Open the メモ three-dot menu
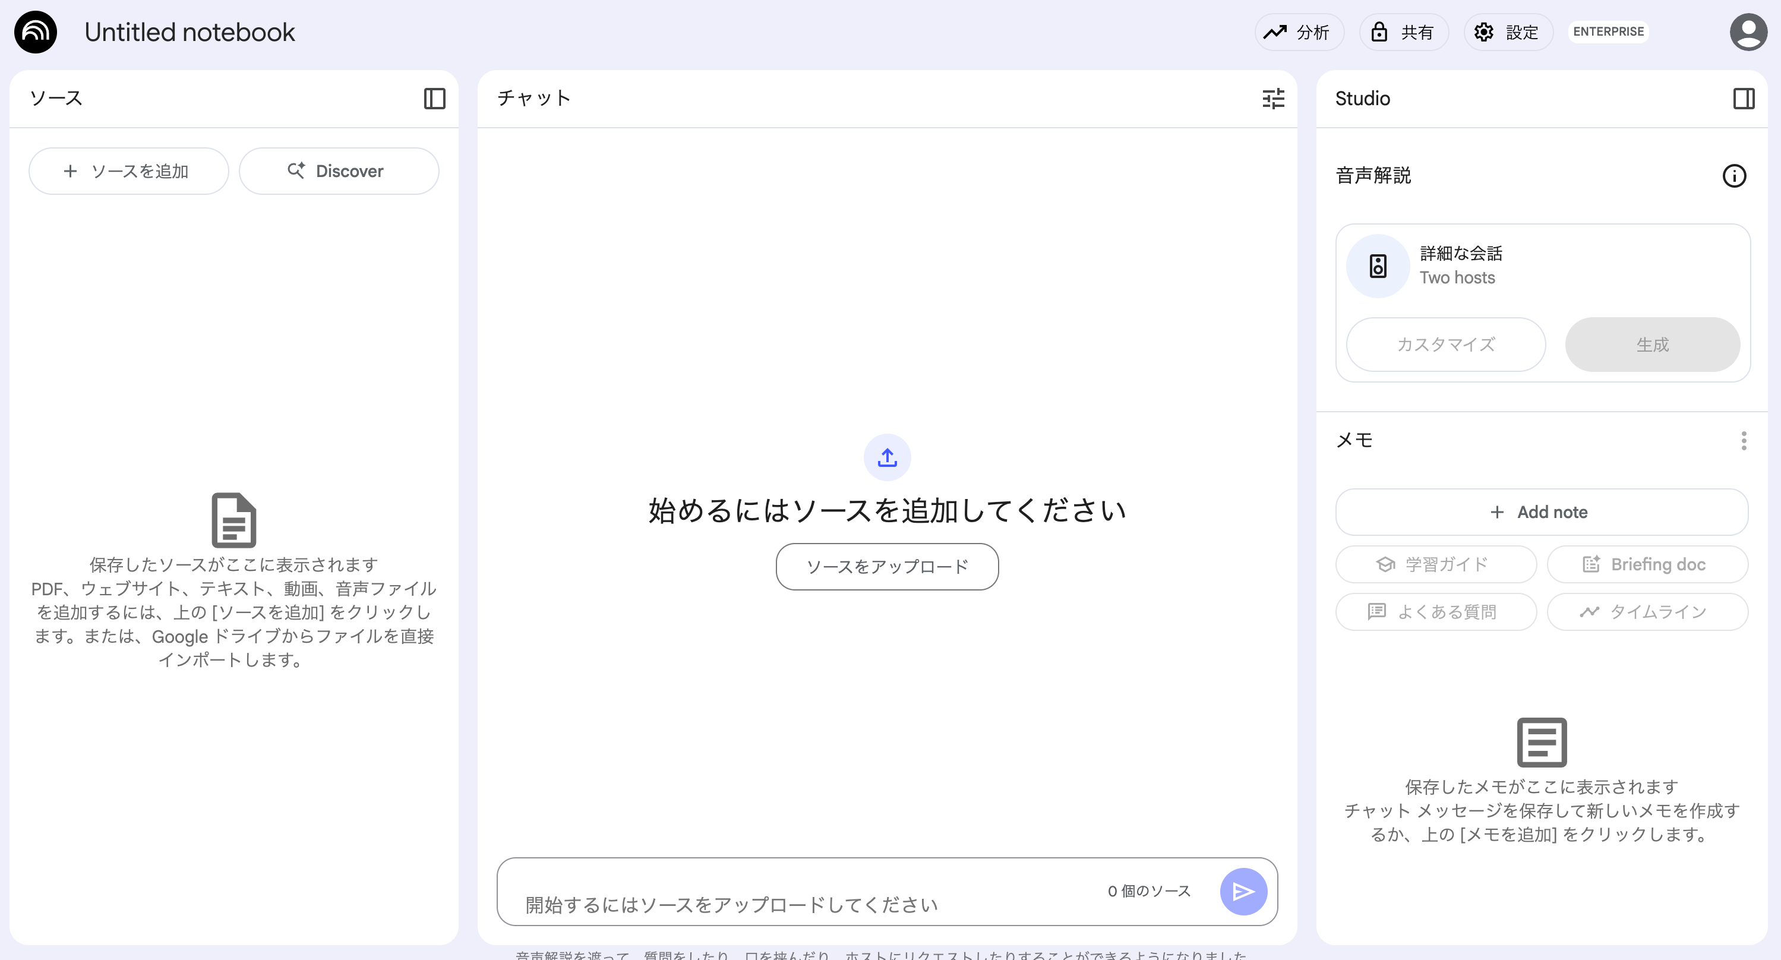1781x960 pixels. pyautogui.click(x=1744, y=440)
